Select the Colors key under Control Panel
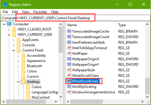 32,71
